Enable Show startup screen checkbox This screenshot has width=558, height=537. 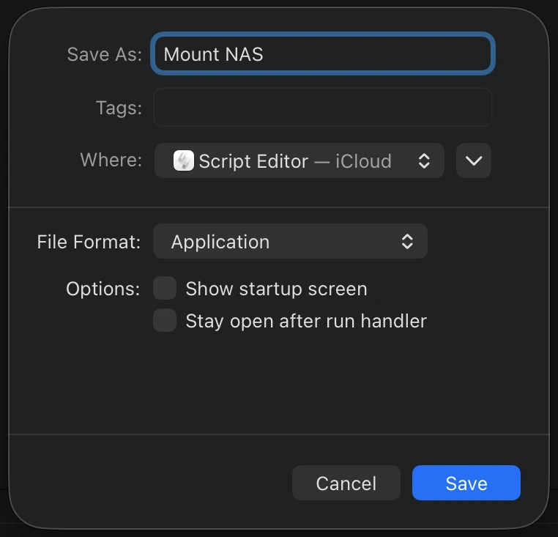pyautogui.click(x=165, y=288)
